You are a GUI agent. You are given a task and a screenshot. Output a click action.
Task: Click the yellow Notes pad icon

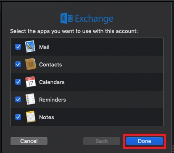tap(31, 117)
